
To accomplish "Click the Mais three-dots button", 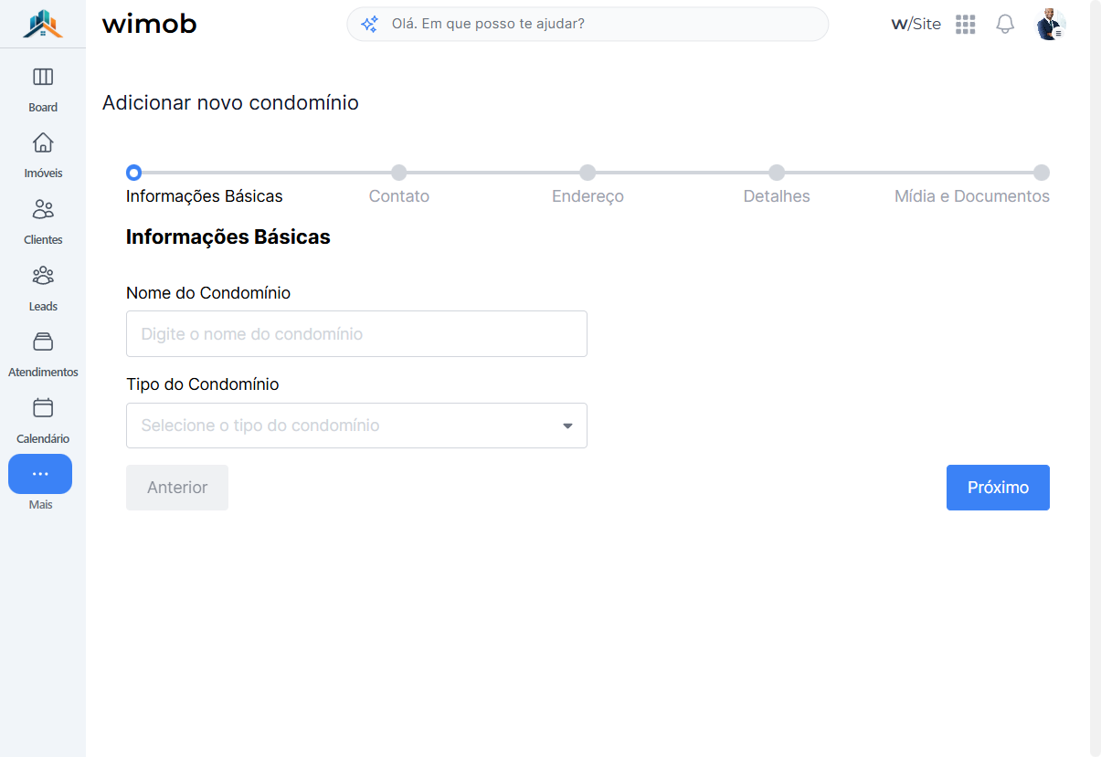I will pyautogui.click(x=40, y=474).
